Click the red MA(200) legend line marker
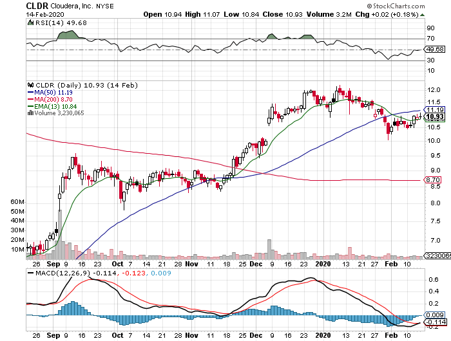Viewport: 451px width, 341px height. coord(29,99)
